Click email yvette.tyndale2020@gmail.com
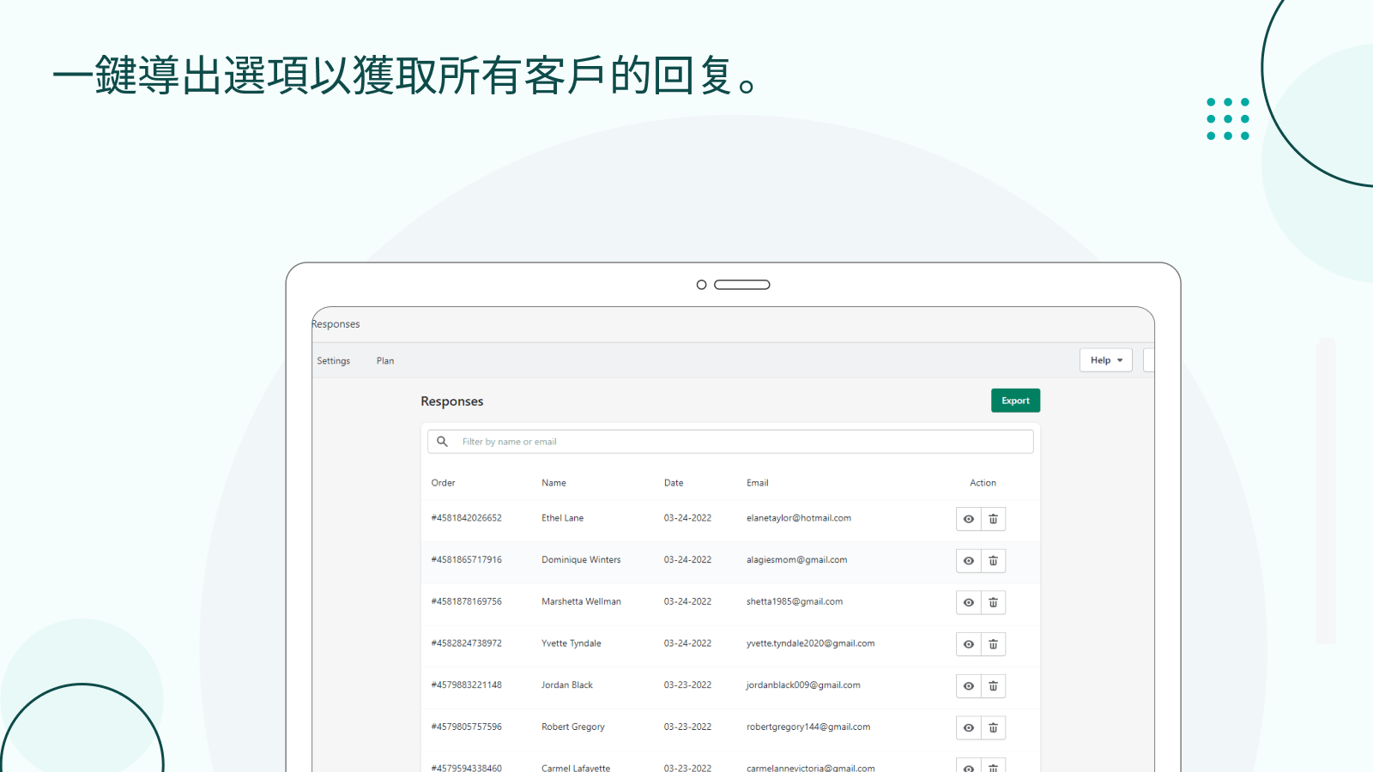The image size is (1373, 772). coord(810,643)
